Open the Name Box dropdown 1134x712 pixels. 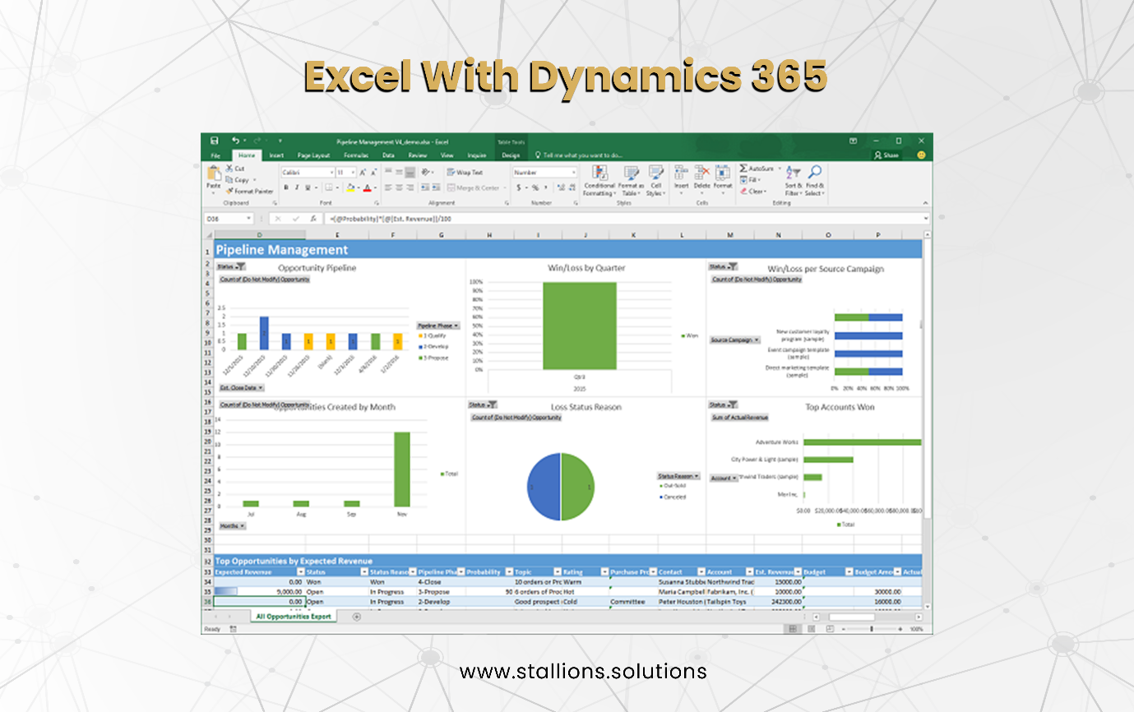[x=248, y=219]
